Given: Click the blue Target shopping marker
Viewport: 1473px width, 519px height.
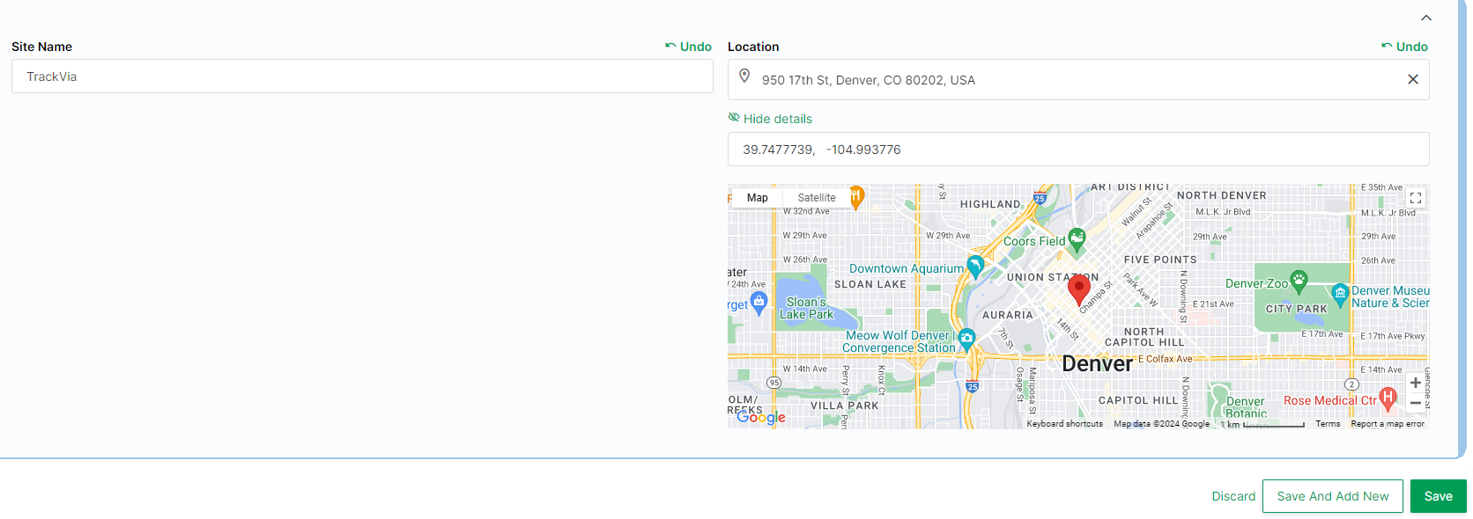Looking at the screenshot, I should (x=759, y=303).
